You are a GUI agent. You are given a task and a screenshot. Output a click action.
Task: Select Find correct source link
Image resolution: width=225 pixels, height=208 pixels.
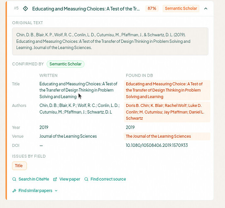click(108, 179)
